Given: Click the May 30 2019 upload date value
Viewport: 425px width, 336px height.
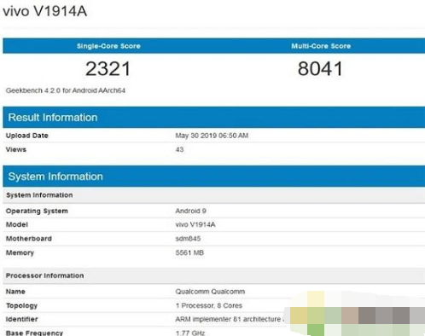Looking at the screenshot, I should 212,136.
